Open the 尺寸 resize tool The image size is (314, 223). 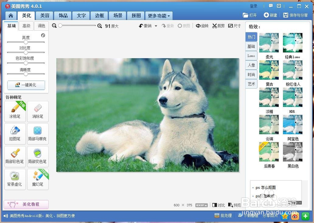(234, 26)
